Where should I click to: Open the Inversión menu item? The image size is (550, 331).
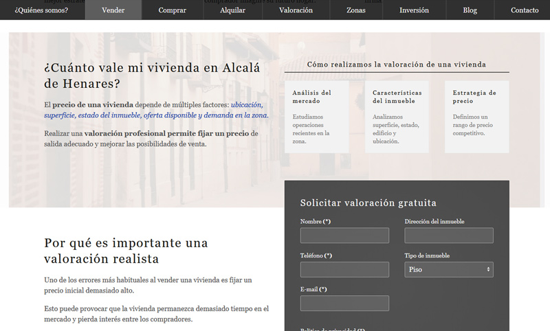click(x=415, y=10)
